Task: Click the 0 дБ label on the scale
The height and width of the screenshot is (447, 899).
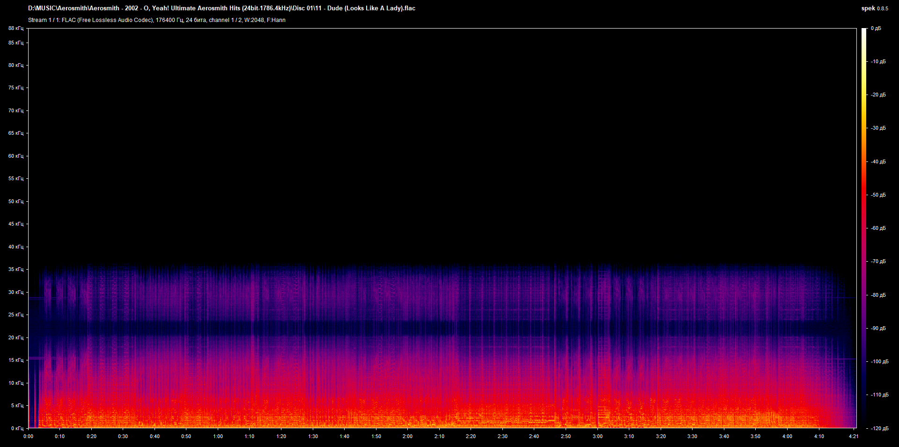Action: [876, 29]
